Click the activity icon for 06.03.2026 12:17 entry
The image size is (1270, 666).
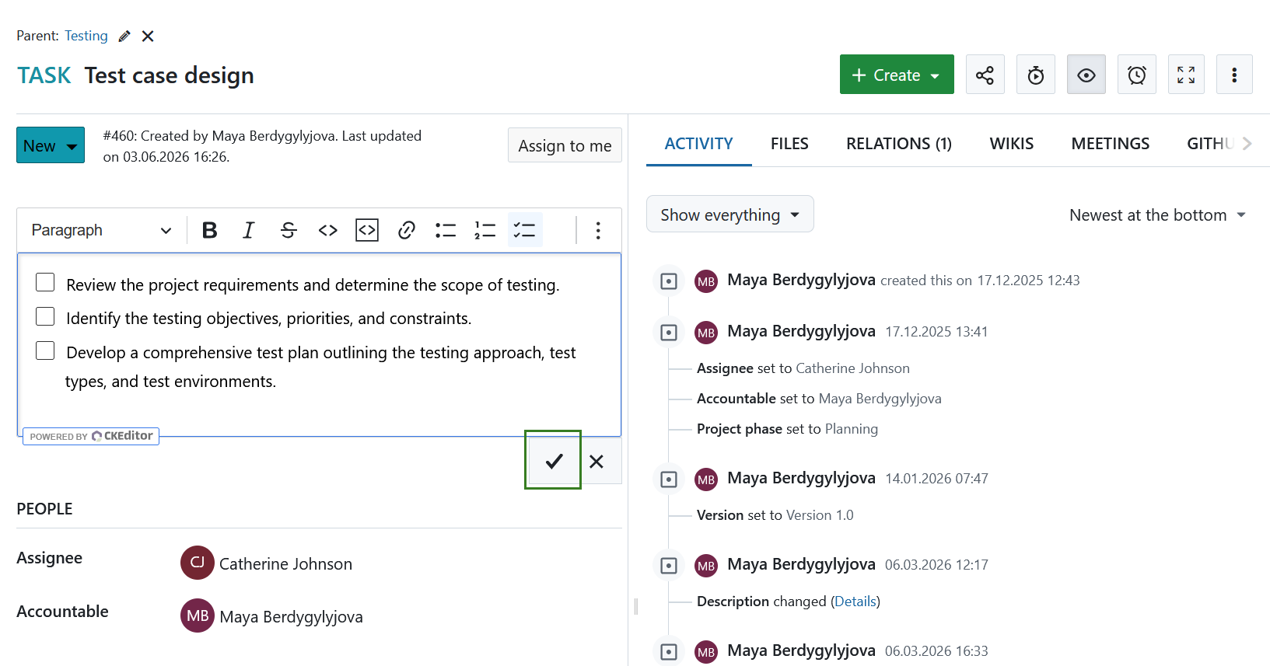669,566
